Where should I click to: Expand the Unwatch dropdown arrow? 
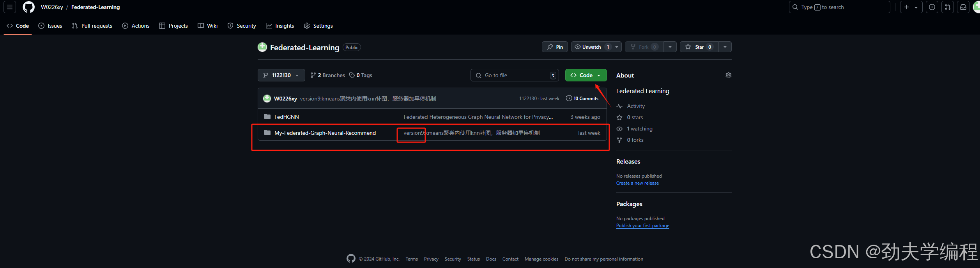coord(617,47)
